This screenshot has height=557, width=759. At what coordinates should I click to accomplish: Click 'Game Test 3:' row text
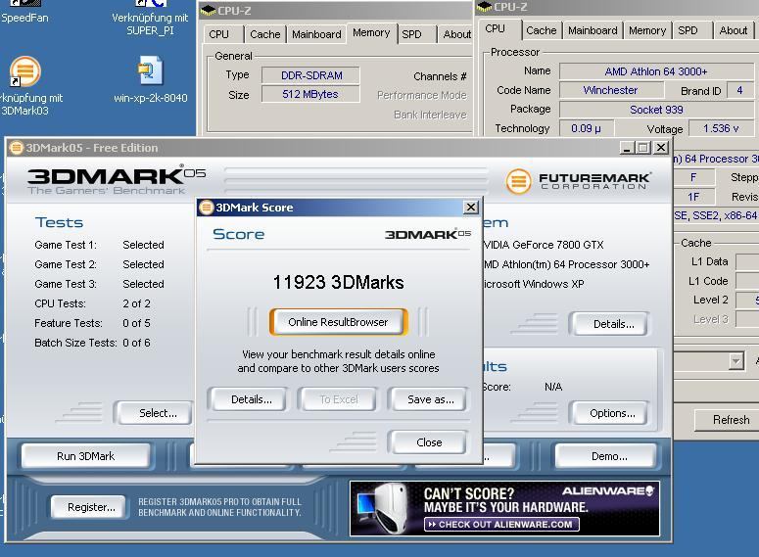99,284
